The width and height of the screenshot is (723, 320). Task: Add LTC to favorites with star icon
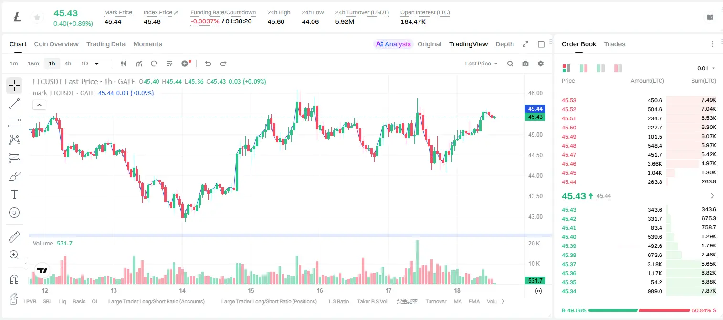point(37,17)
